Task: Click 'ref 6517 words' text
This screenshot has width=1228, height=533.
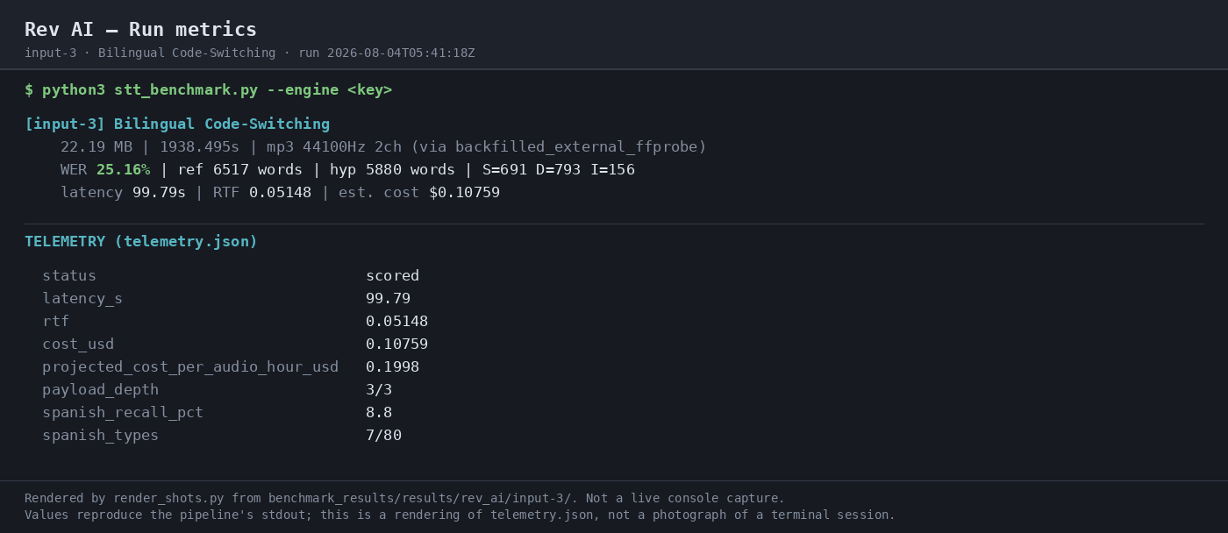Action: point(239,170)
